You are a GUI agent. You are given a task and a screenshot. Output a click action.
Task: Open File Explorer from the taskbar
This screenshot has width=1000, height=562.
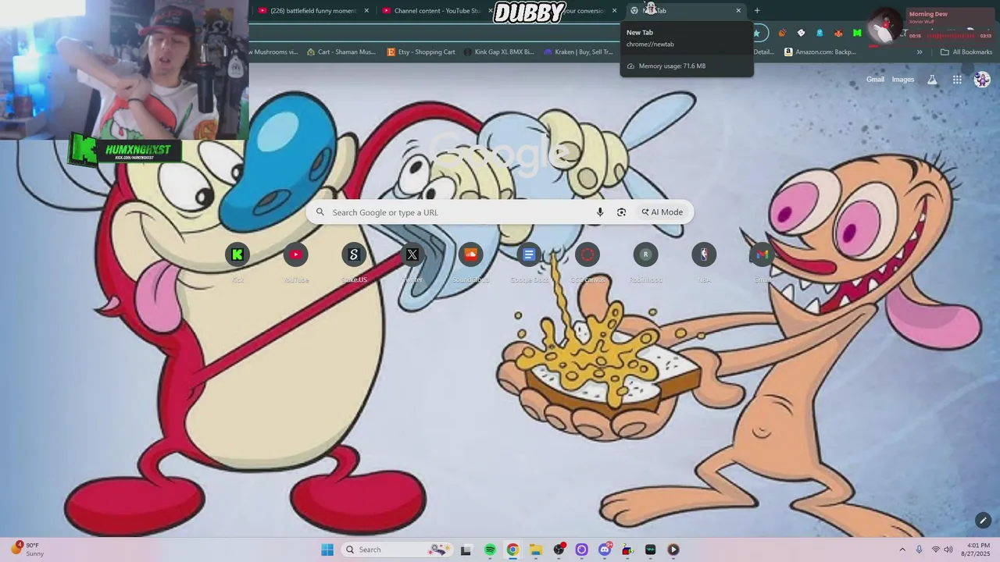536,550
